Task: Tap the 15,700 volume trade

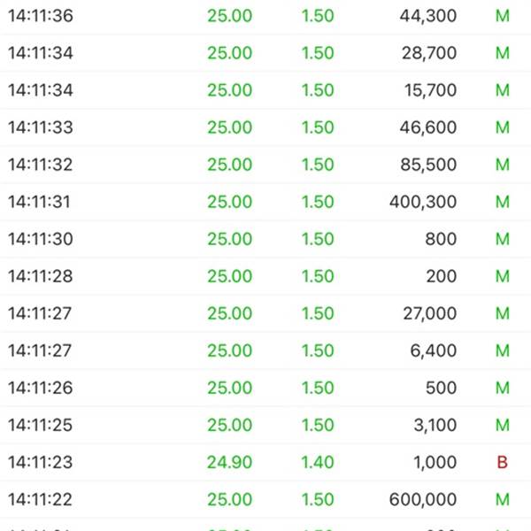Action: (x=265, y=90)
